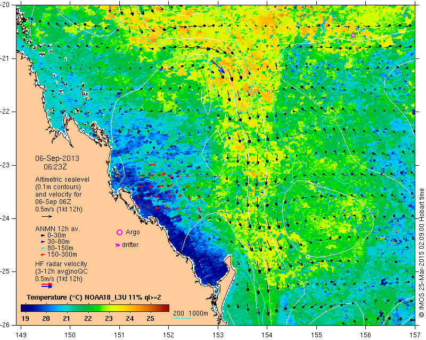Click the longitude axis label 151
This screenshot has height=340, width=426.
119,335
